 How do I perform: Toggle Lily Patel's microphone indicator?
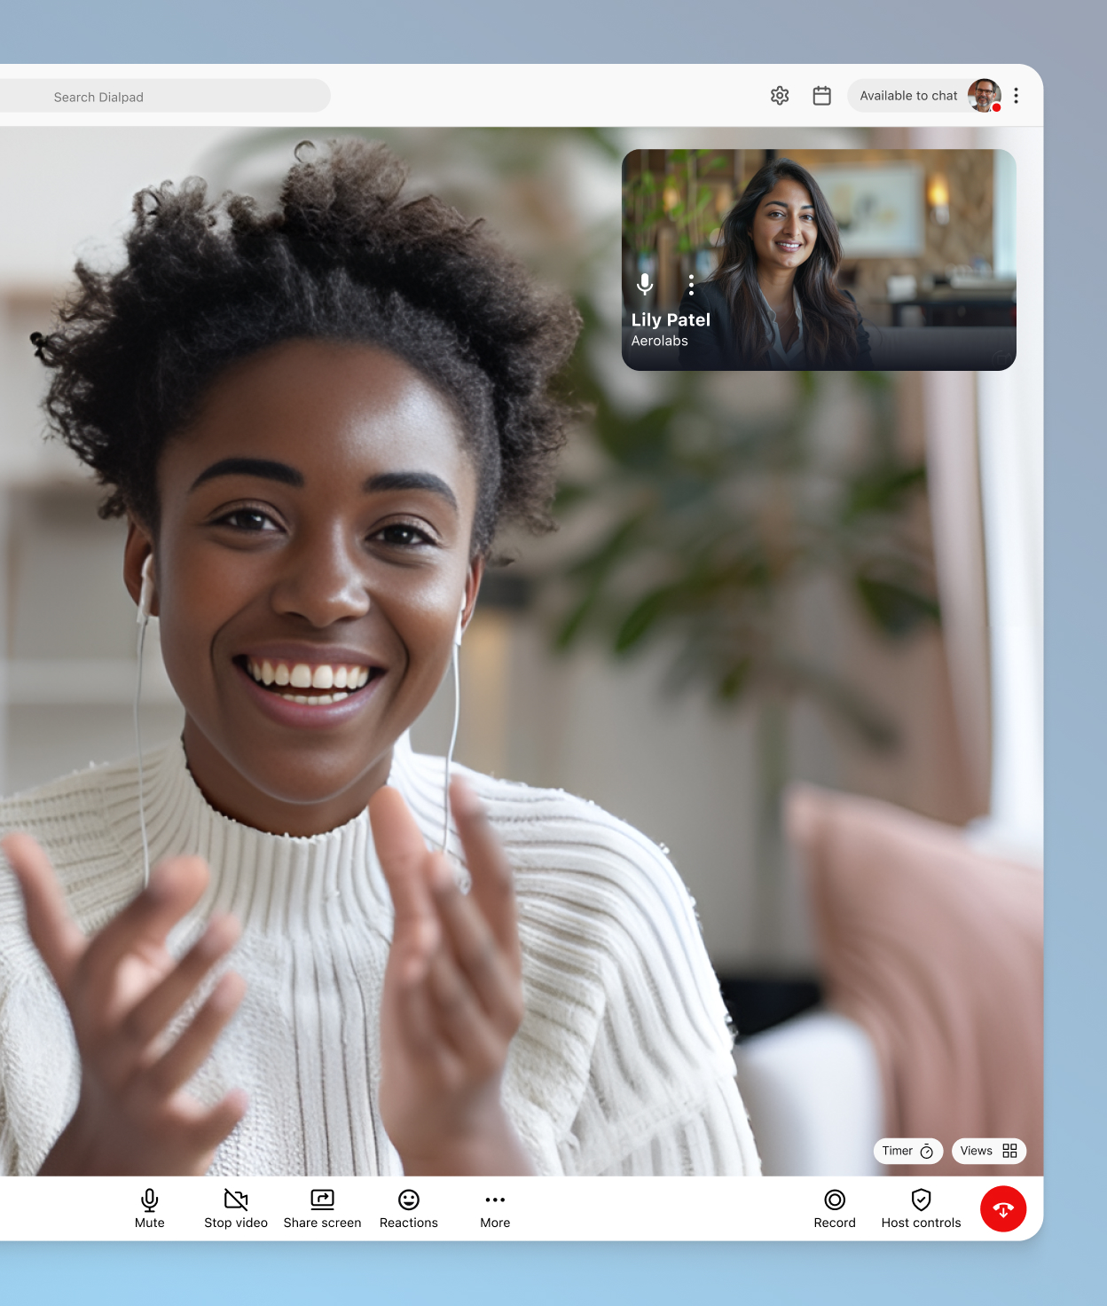pyautogui.click(x=645, y=286)
